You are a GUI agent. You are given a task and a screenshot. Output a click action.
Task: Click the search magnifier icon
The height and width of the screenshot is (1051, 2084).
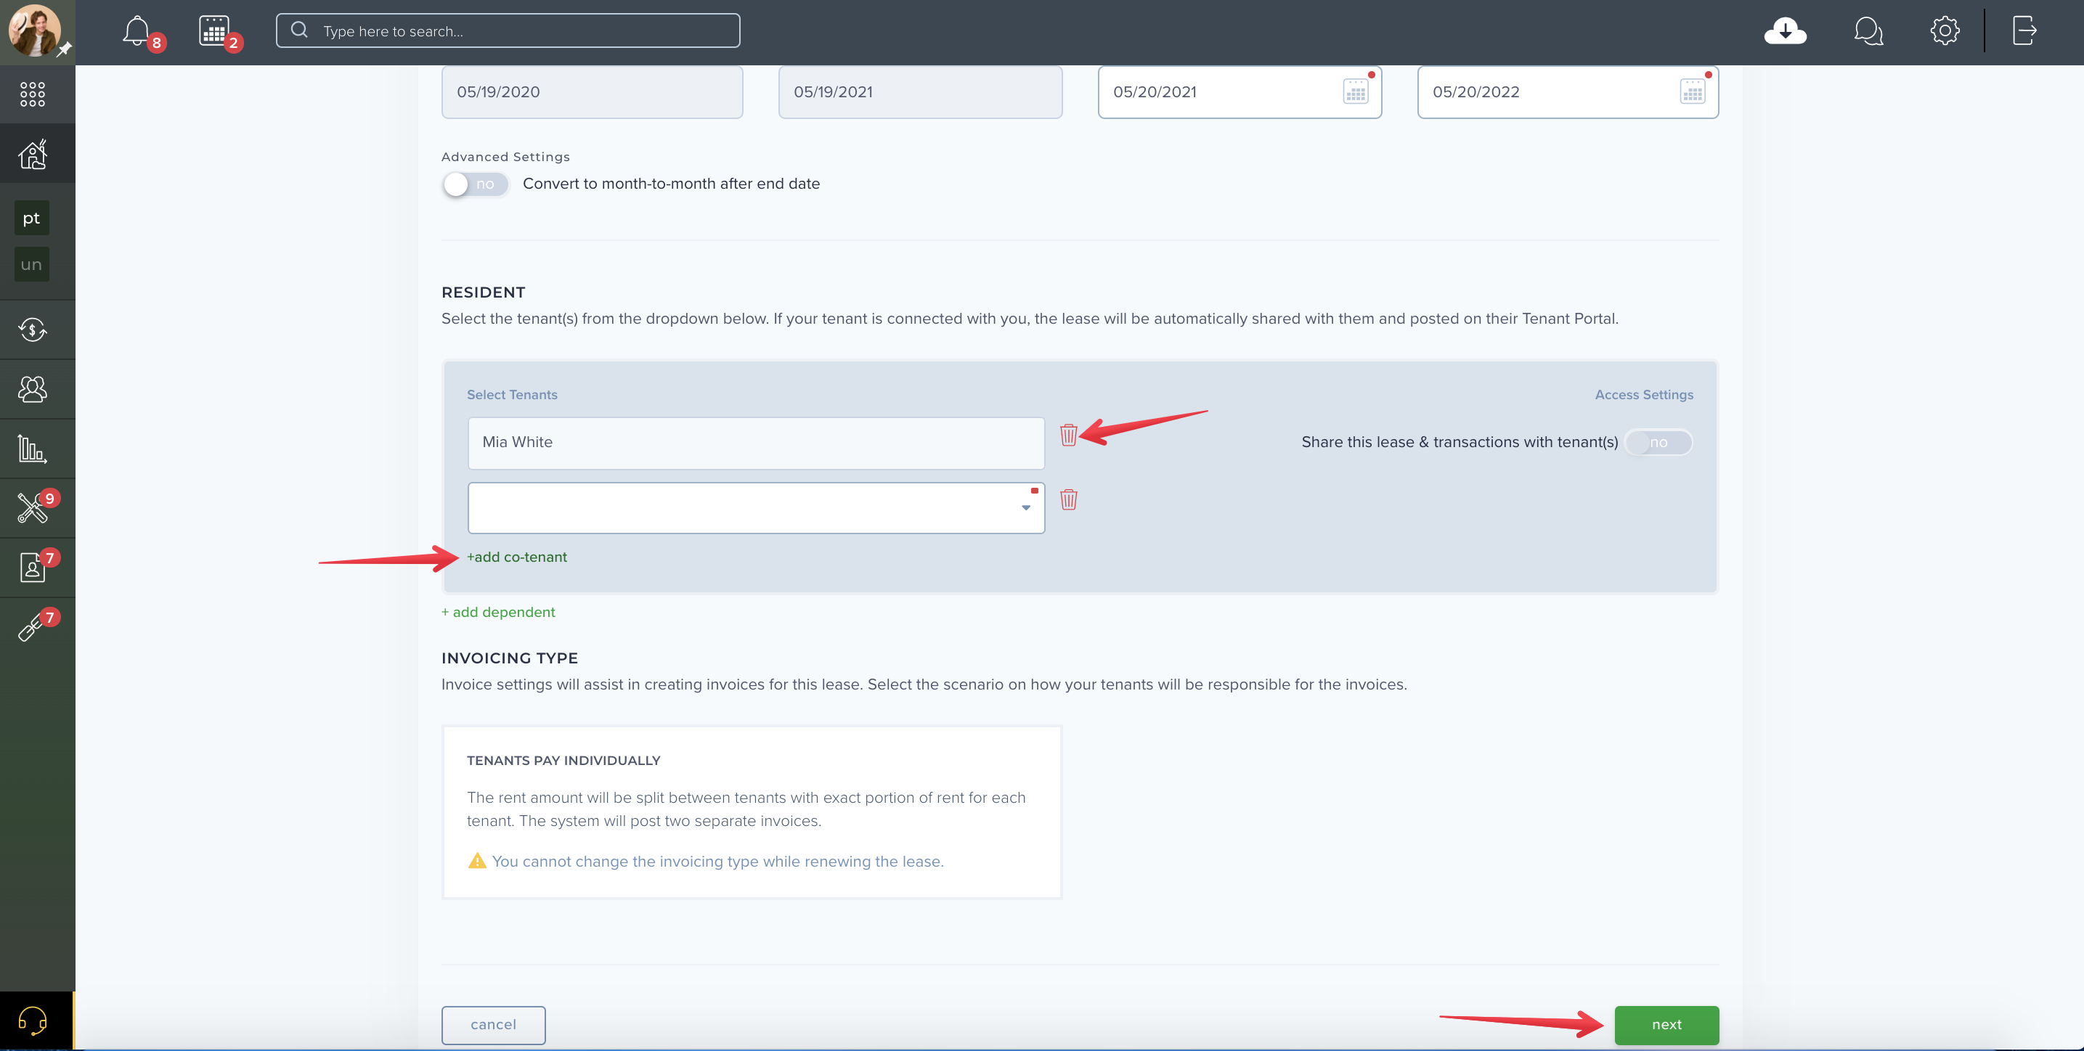[299, 30]
